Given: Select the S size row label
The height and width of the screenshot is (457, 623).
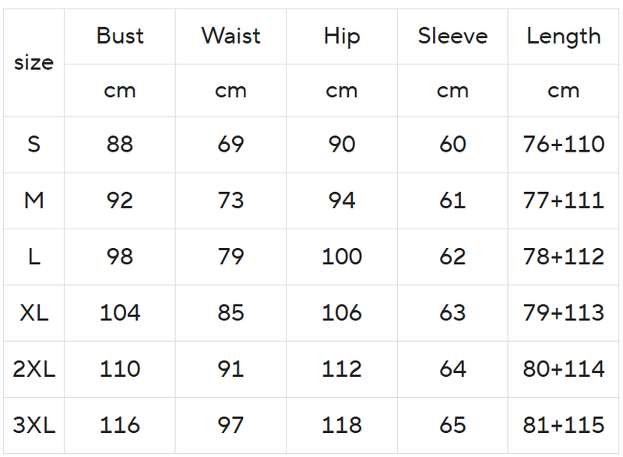Looking at the screenshot, I should tap(33, 145).
